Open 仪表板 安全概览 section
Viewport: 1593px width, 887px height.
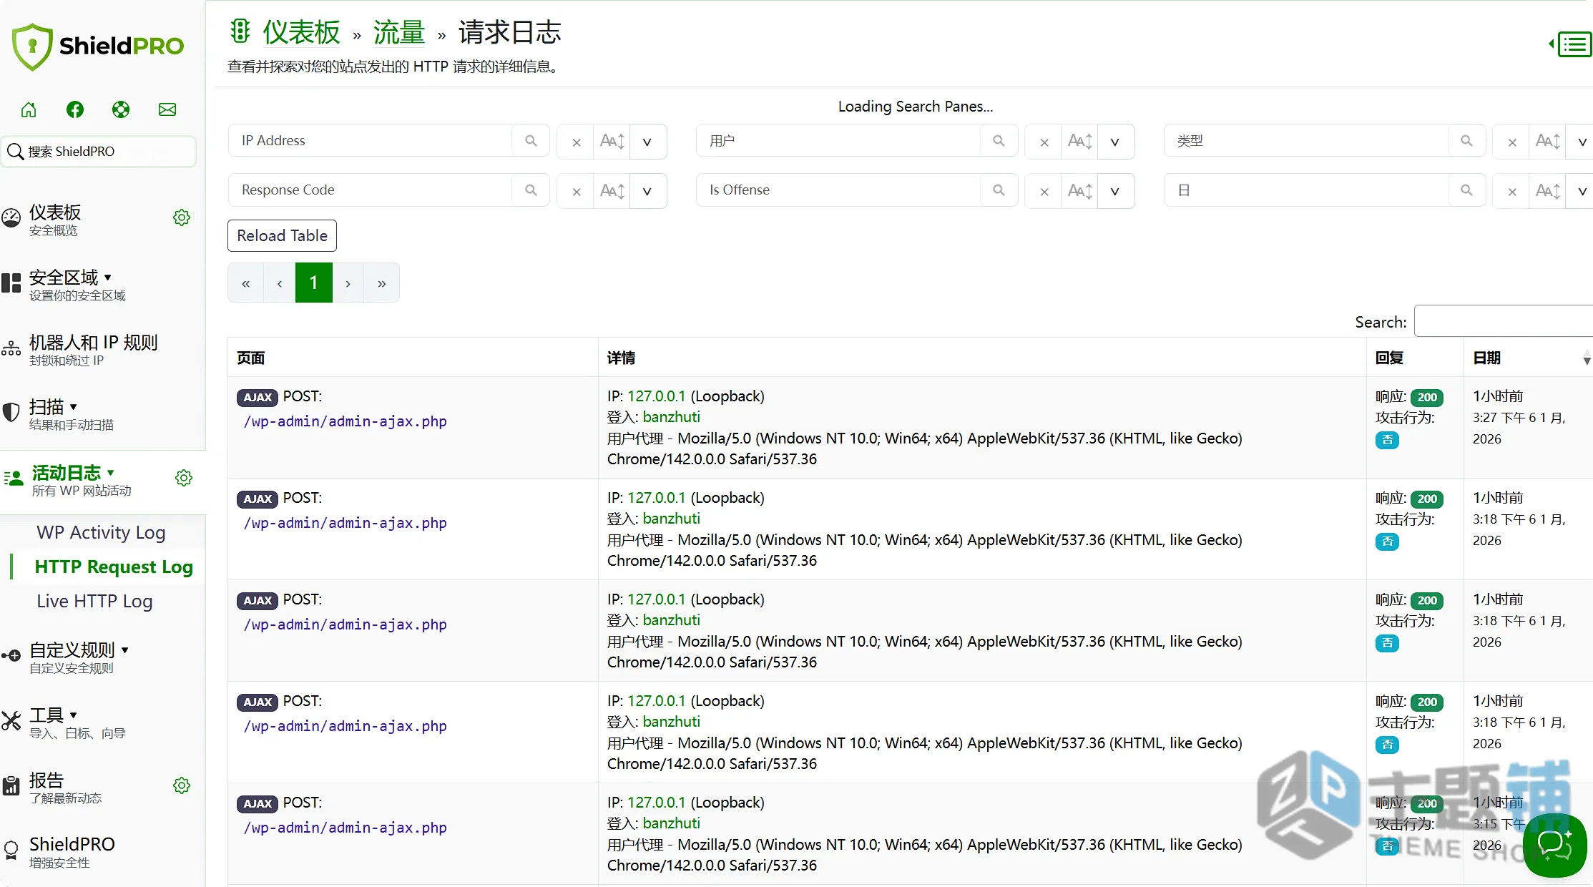click(55, 220)
